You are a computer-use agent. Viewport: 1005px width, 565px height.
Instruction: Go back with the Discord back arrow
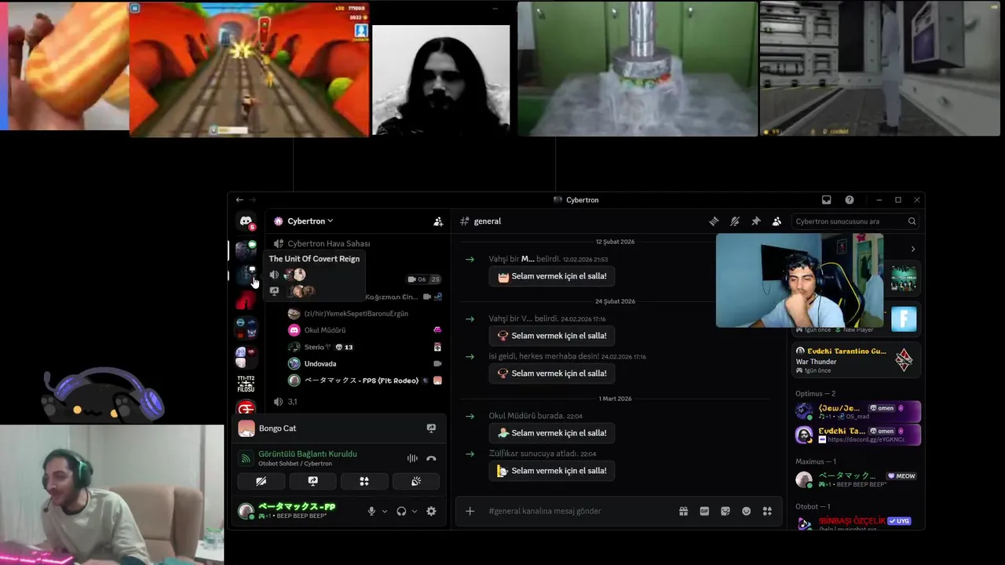coord(239,200)
